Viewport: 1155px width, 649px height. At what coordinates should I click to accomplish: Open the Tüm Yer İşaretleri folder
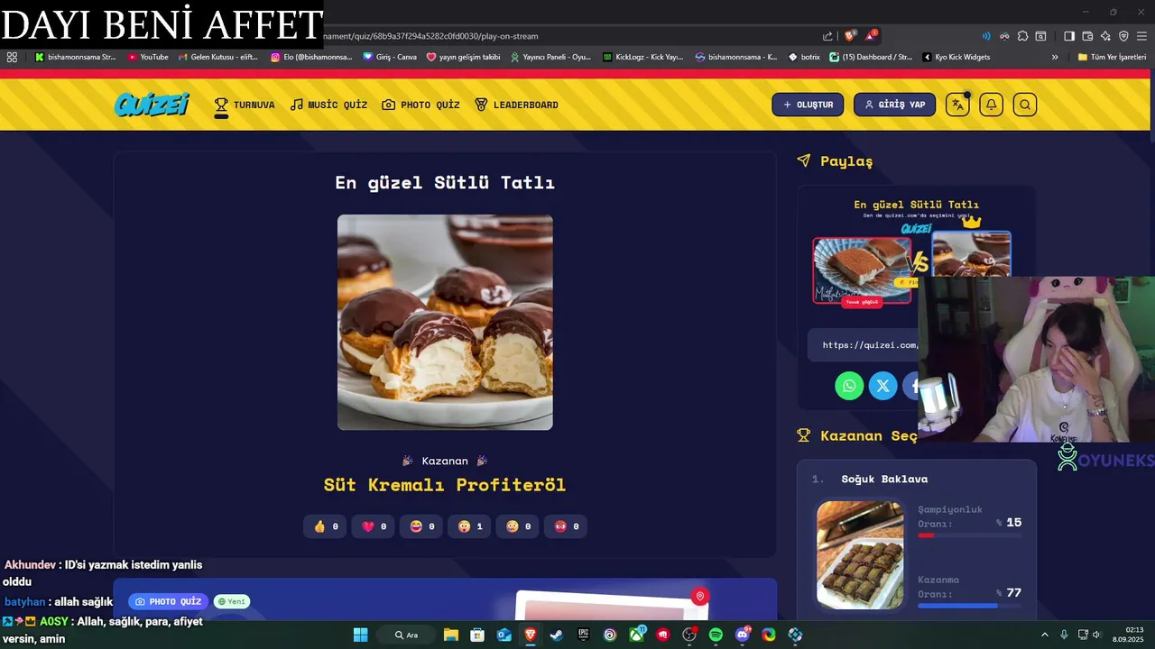point(1112,57)
